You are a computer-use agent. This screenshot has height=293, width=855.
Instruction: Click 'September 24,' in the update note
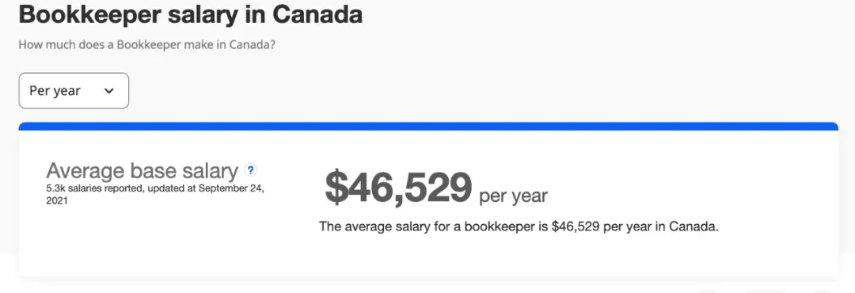(232, 188)
